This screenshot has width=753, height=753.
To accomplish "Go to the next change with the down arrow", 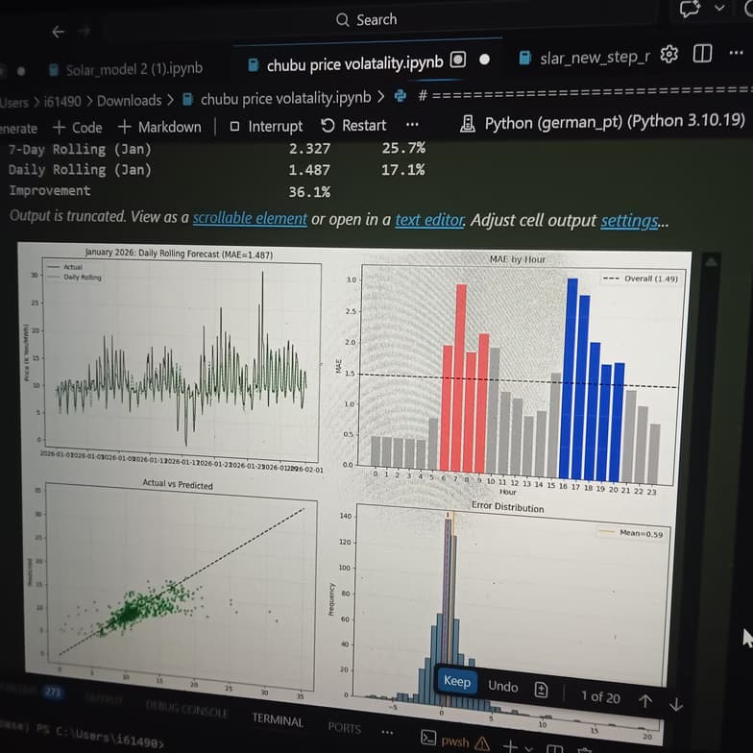I will pyautogui.click(x=676, y=704).
